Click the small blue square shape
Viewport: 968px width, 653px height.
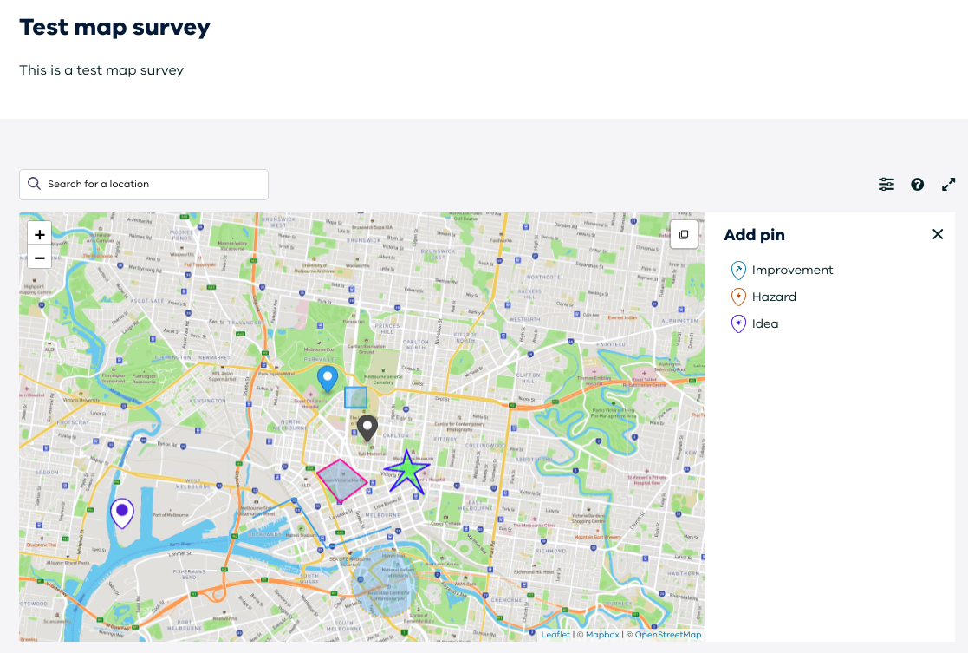pos(355,397)
